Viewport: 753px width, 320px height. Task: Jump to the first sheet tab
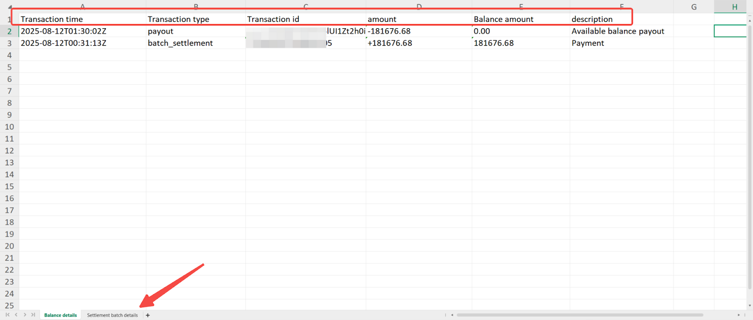pos(8,315)
